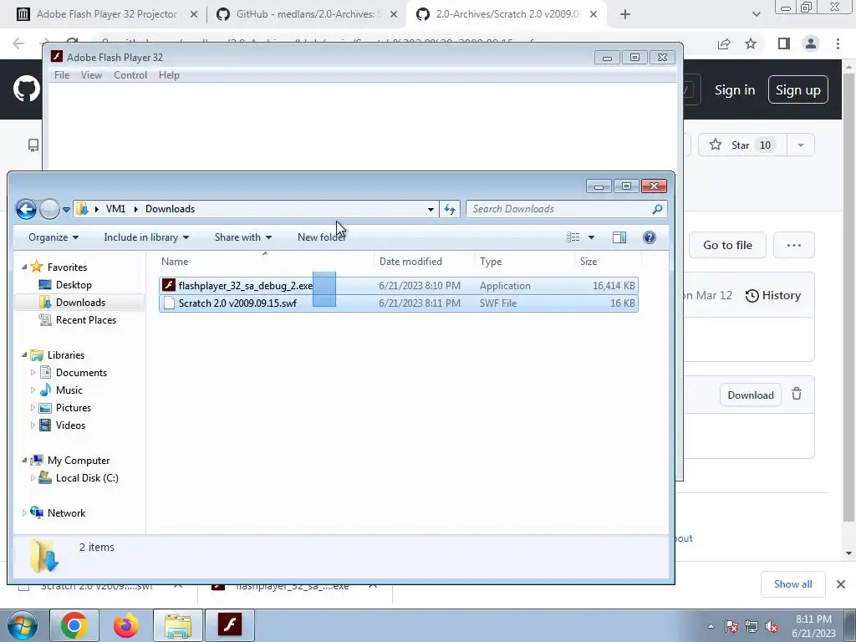This screenshot has width=856, height=642.
Task: Open recent pages dropdown next to Forward
Action: (66, 210)
